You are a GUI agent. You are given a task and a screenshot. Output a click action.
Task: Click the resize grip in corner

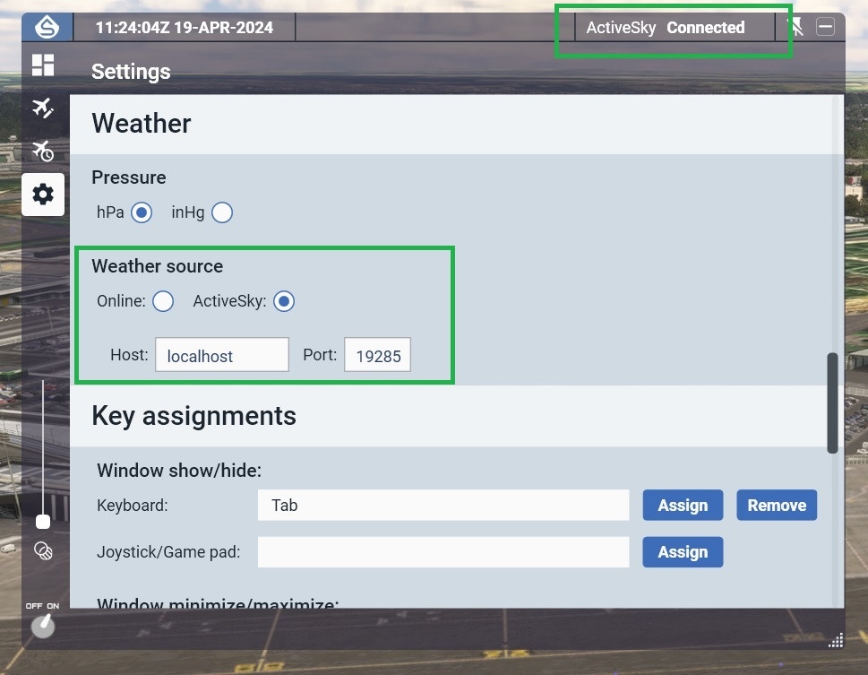(x=835, y=639)
